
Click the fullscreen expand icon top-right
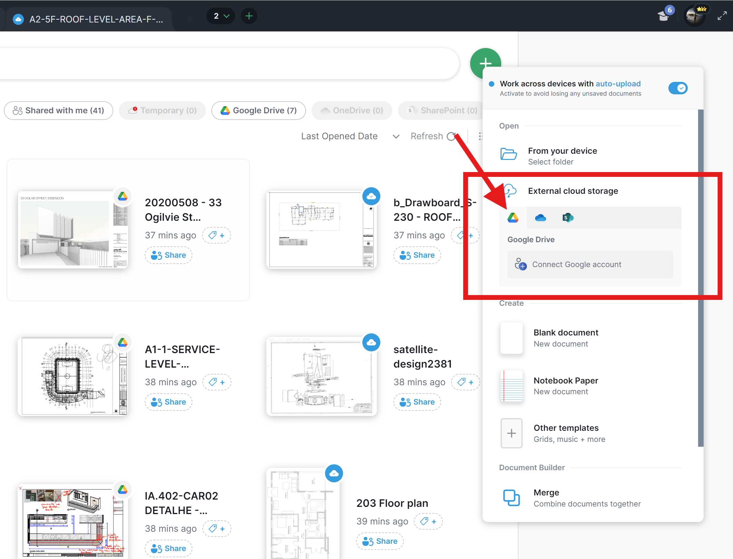722,16
